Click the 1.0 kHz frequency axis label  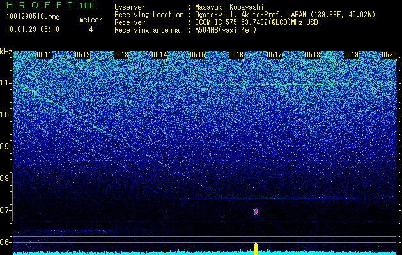click(x=4, y=115)
